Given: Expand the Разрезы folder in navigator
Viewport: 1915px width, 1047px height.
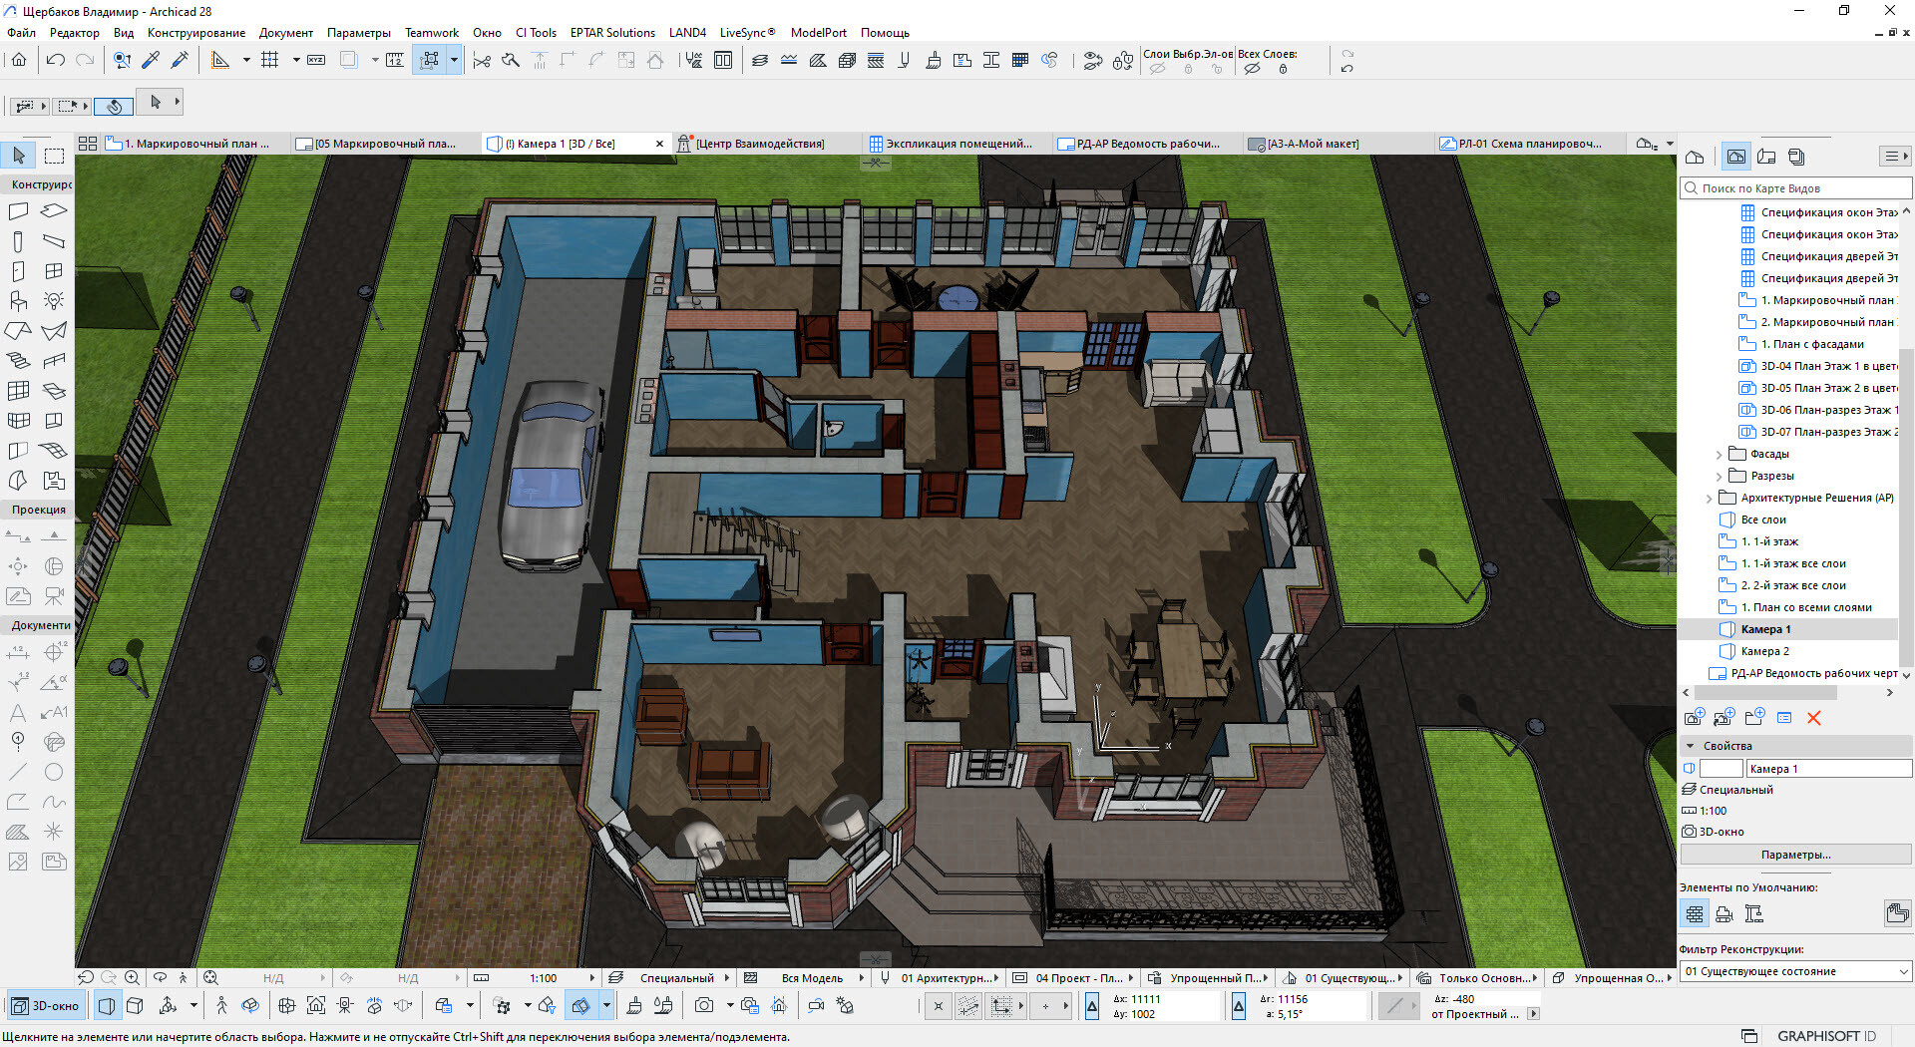Looking at the screenshot, I should pyautogui.click(x=1719, y=477).
